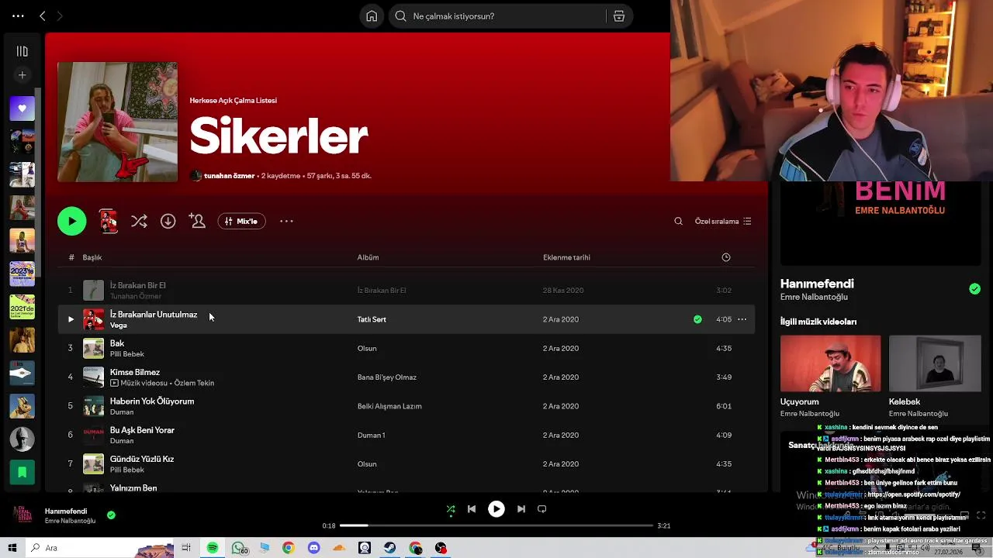Skip to next track
The width and height of the screenshot is (993, 558).
[x=521, y=509]
